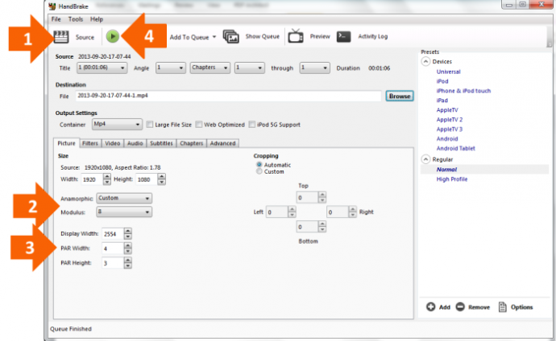Screen dimensions: 556x341
Task: Click the Preview TV icon
Action: click(296, 36)
